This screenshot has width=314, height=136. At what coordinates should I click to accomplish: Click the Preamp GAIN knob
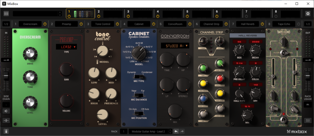tap(66, 70)
